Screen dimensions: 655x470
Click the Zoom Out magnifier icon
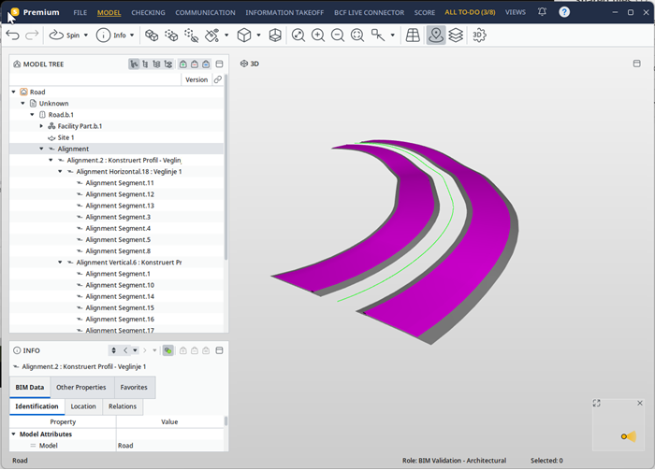coord(338,36)
